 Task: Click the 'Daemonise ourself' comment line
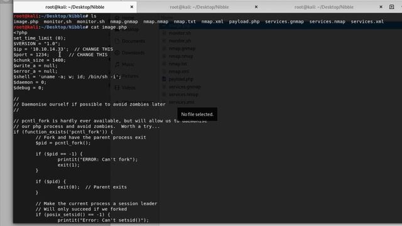click(x=89, y=104)
